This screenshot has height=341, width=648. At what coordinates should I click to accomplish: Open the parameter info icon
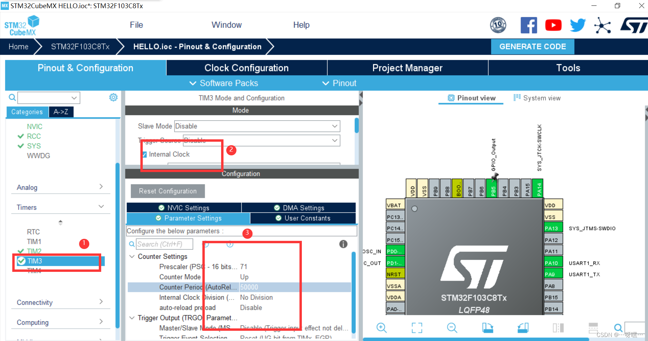tap(343, 244)
